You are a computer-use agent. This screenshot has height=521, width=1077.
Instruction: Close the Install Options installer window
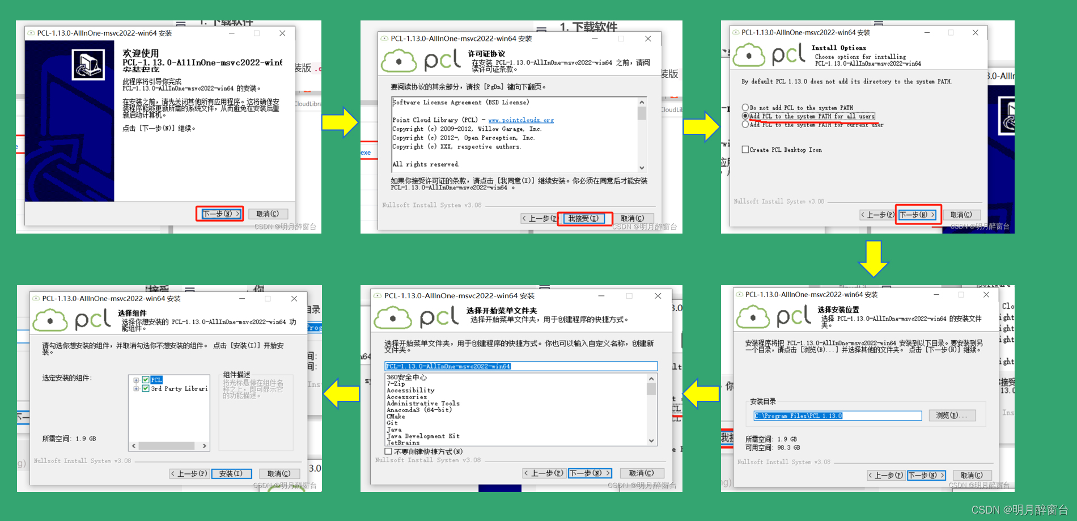[x=975, y=33]
